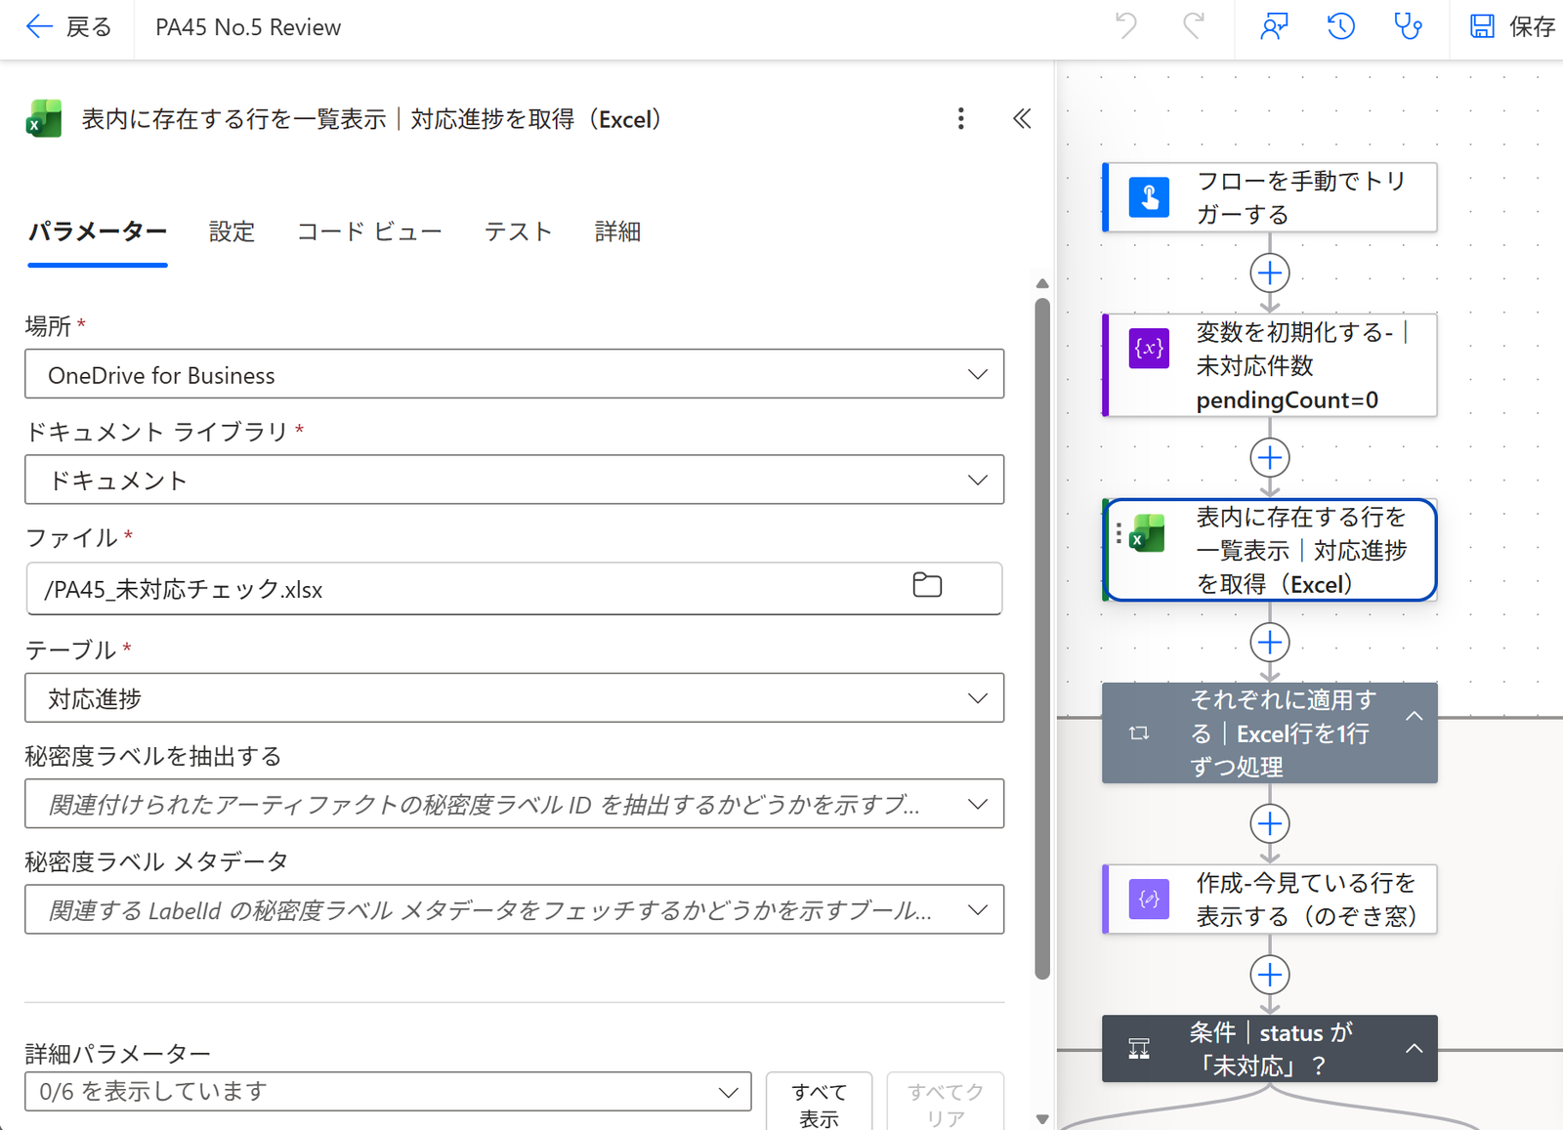Click the flow title PA45 No.5 Review
1563x1130 pixels.
pyautogui.click(x=248, y=27)
